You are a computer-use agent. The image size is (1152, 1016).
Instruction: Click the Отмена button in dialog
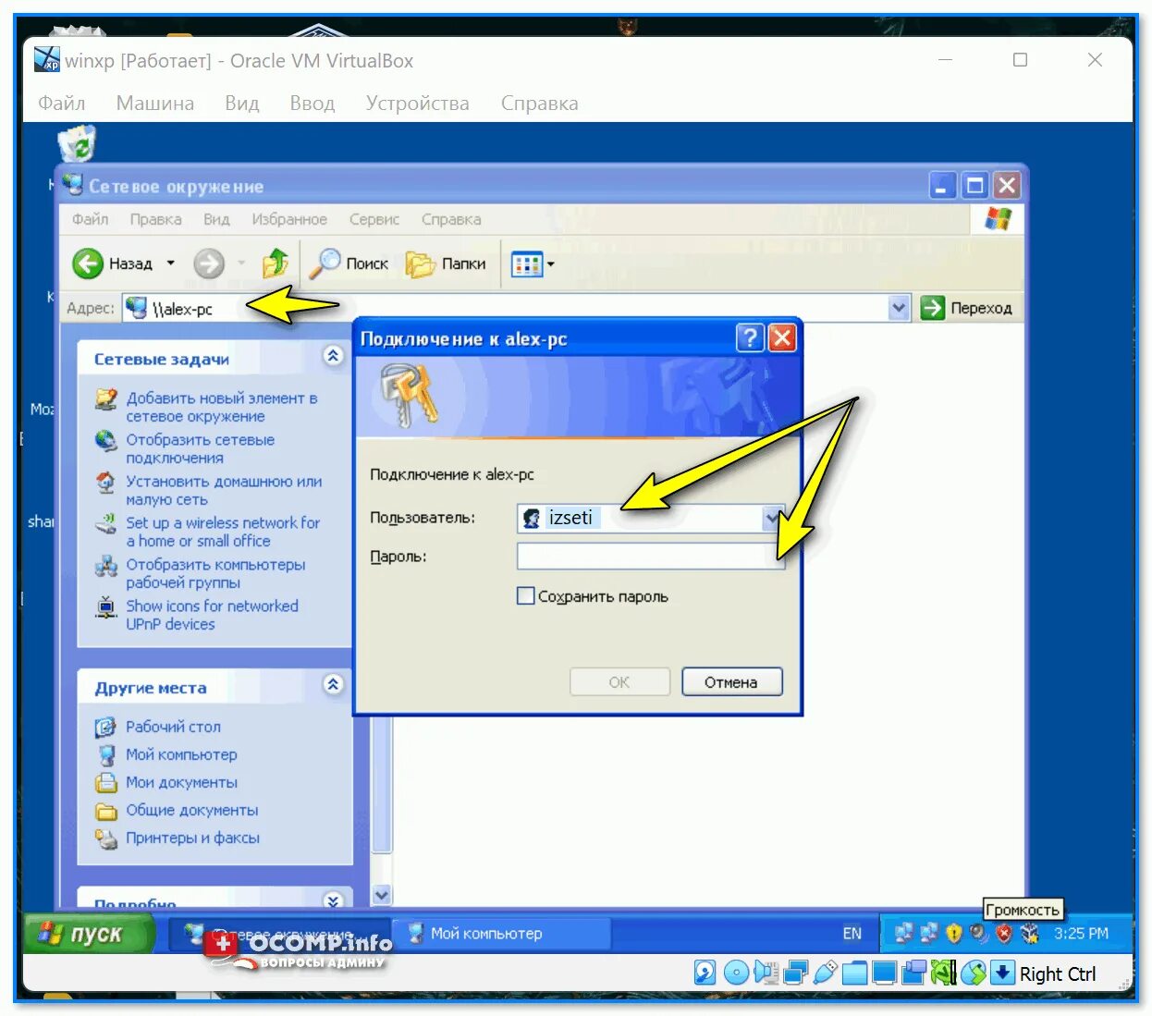click(731, 682)
